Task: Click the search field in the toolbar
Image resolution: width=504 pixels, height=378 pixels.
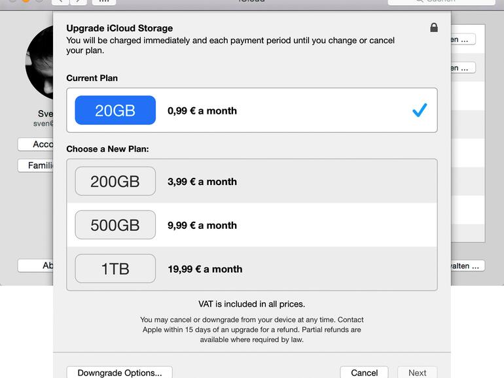Action: [452, 1]
